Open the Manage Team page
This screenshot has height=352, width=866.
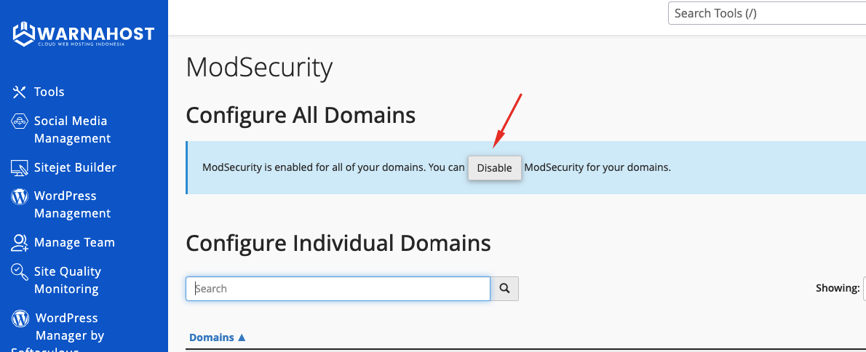click(74, 242)
